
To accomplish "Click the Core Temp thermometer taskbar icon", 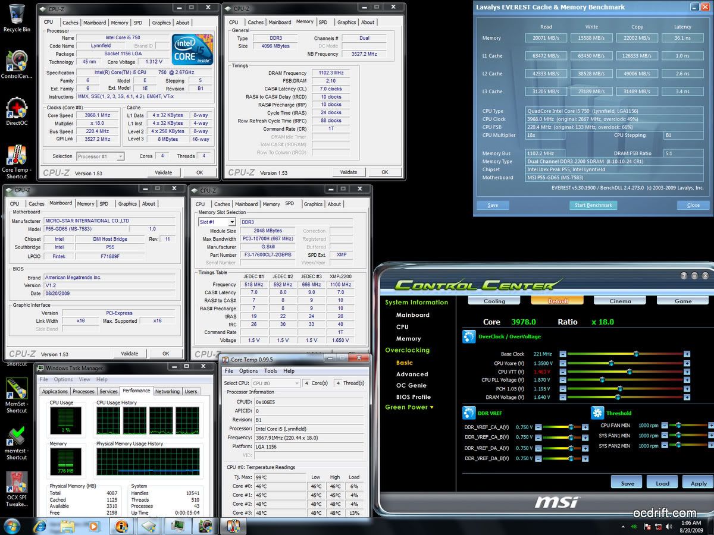I will [233, 526].
